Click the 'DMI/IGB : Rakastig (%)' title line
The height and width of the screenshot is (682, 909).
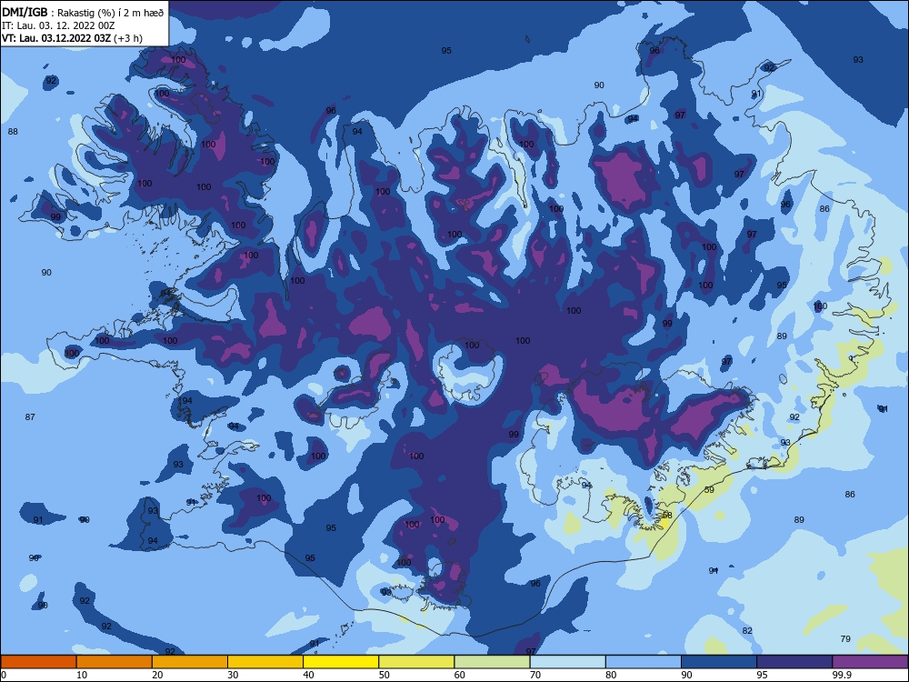coord(83,13)
